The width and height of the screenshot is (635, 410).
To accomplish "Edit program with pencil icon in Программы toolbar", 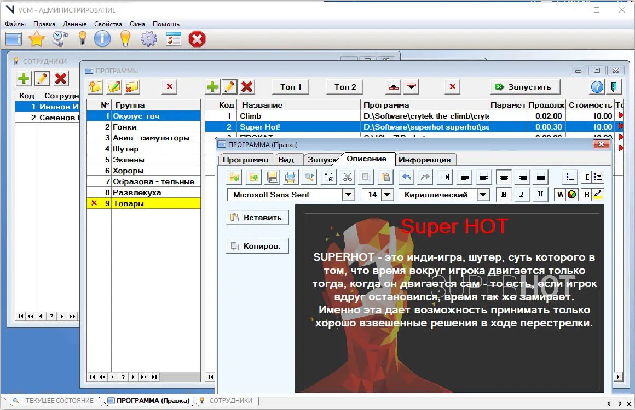I will tap(229, 86).
